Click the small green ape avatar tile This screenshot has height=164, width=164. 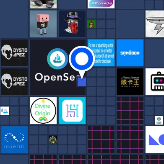pyautogui.click(x=91, y=24)
